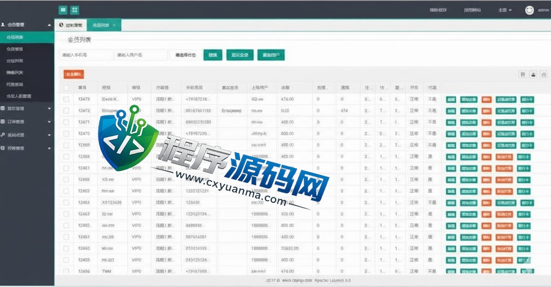The image size is (551, 287).
Task: Open the status select dropdown in the filter bar
Action: 186,55
